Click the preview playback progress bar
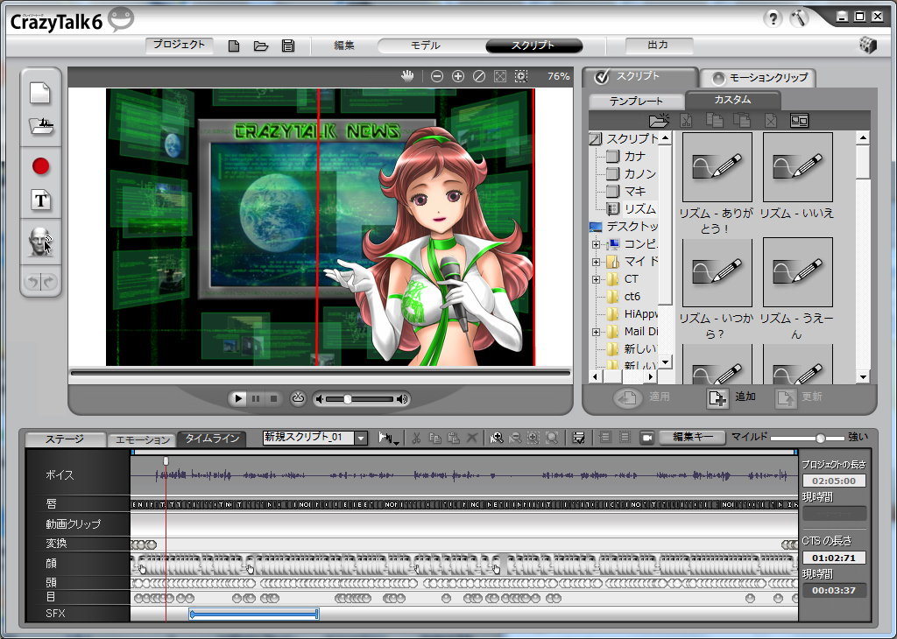The width and height of the screenshot is (897, 639). pyautogui.click(x=321, y=373)
